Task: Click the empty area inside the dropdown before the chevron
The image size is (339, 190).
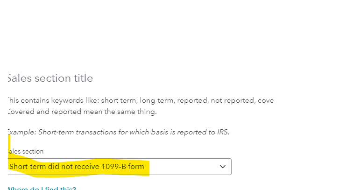Action: click(184, 167)
